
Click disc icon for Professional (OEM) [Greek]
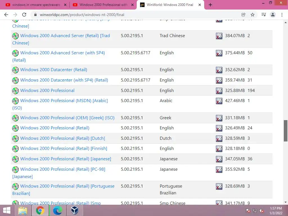coord(15,118)
